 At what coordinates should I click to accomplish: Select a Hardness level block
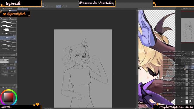point(11,68)
